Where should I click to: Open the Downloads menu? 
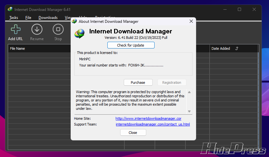48,18
